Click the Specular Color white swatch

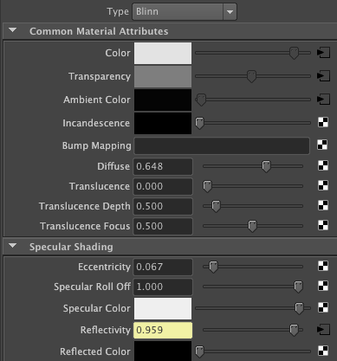[163, 308]
